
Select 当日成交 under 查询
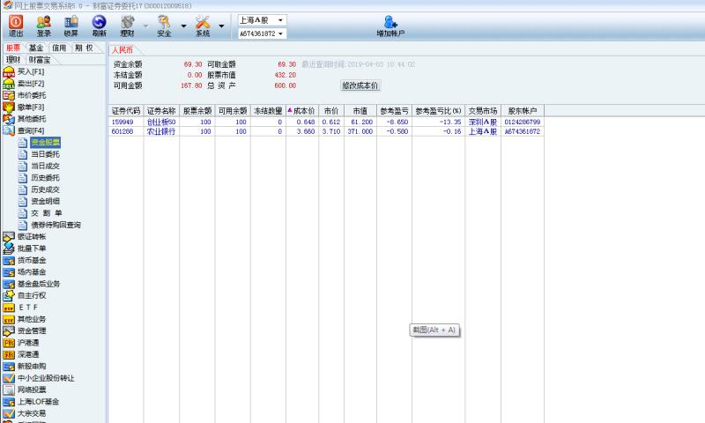tap(45, 166)
